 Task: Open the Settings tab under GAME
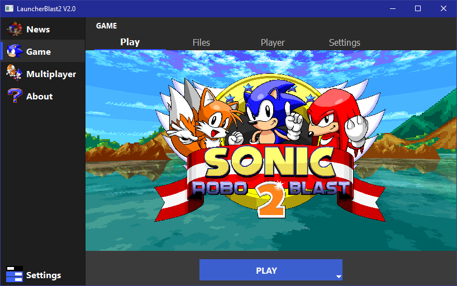pos(345,42)
